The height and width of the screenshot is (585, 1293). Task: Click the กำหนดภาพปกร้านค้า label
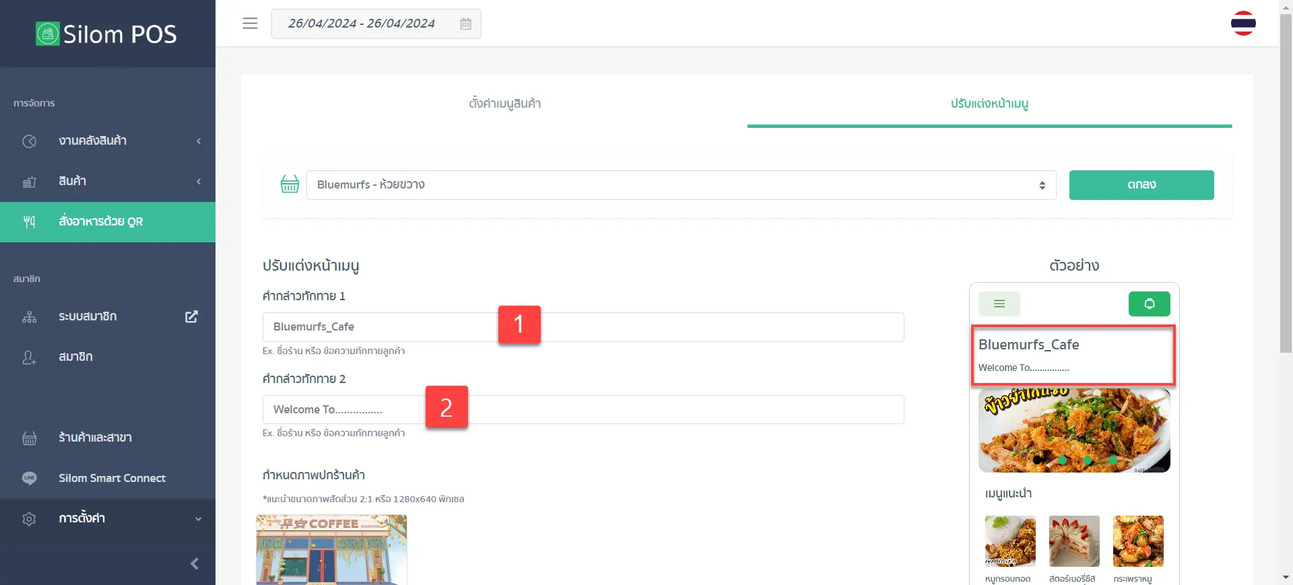[x=314, y=475]
